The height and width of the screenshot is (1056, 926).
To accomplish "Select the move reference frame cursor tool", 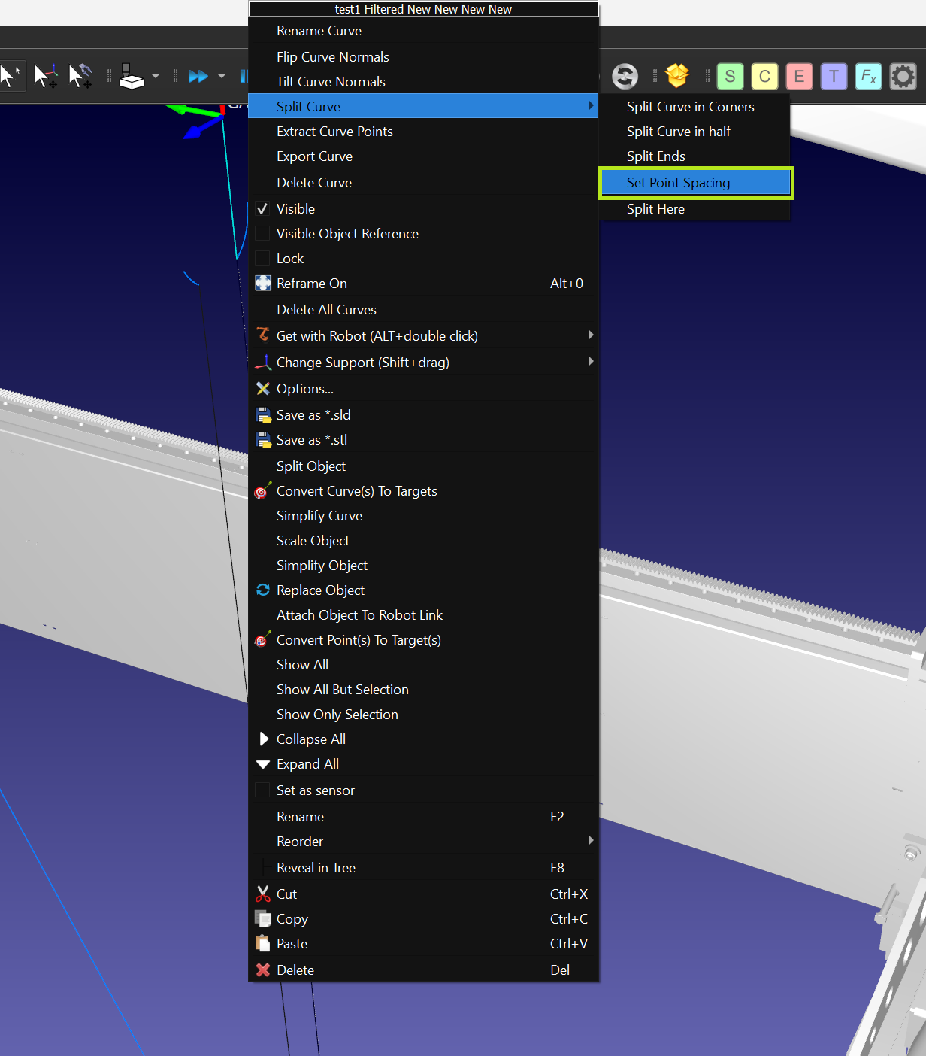I will pyautogui.click(x=45, y=76).
